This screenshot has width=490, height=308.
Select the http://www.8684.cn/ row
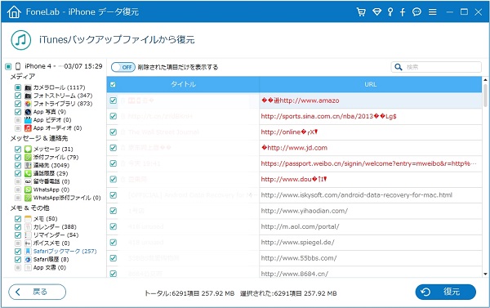[294, 272]
